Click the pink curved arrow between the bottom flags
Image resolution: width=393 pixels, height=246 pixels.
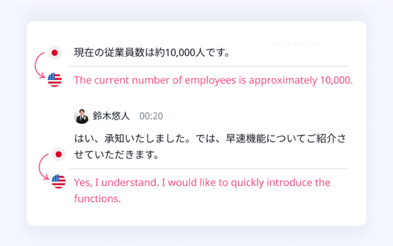pyautogui.click(x=42, y=168)
